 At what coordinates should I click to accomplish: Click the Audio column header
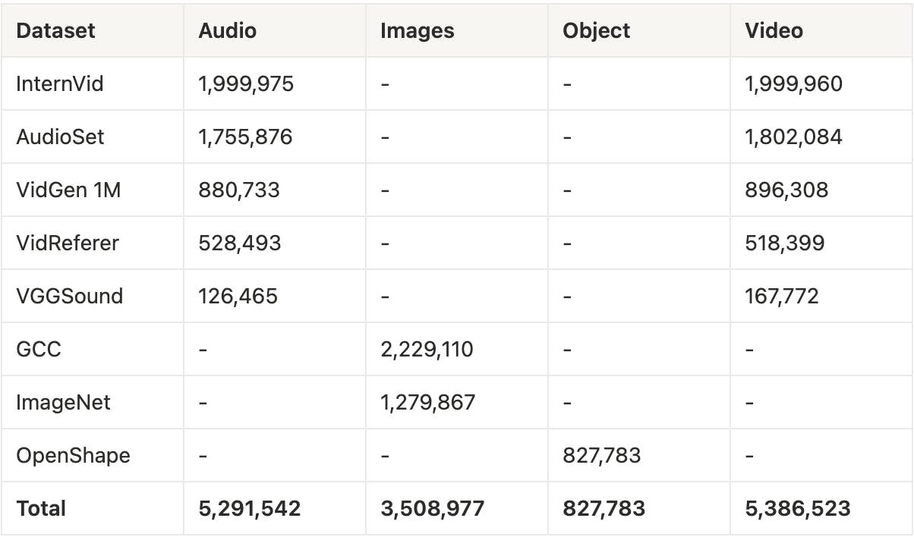(x=227, y=30)
